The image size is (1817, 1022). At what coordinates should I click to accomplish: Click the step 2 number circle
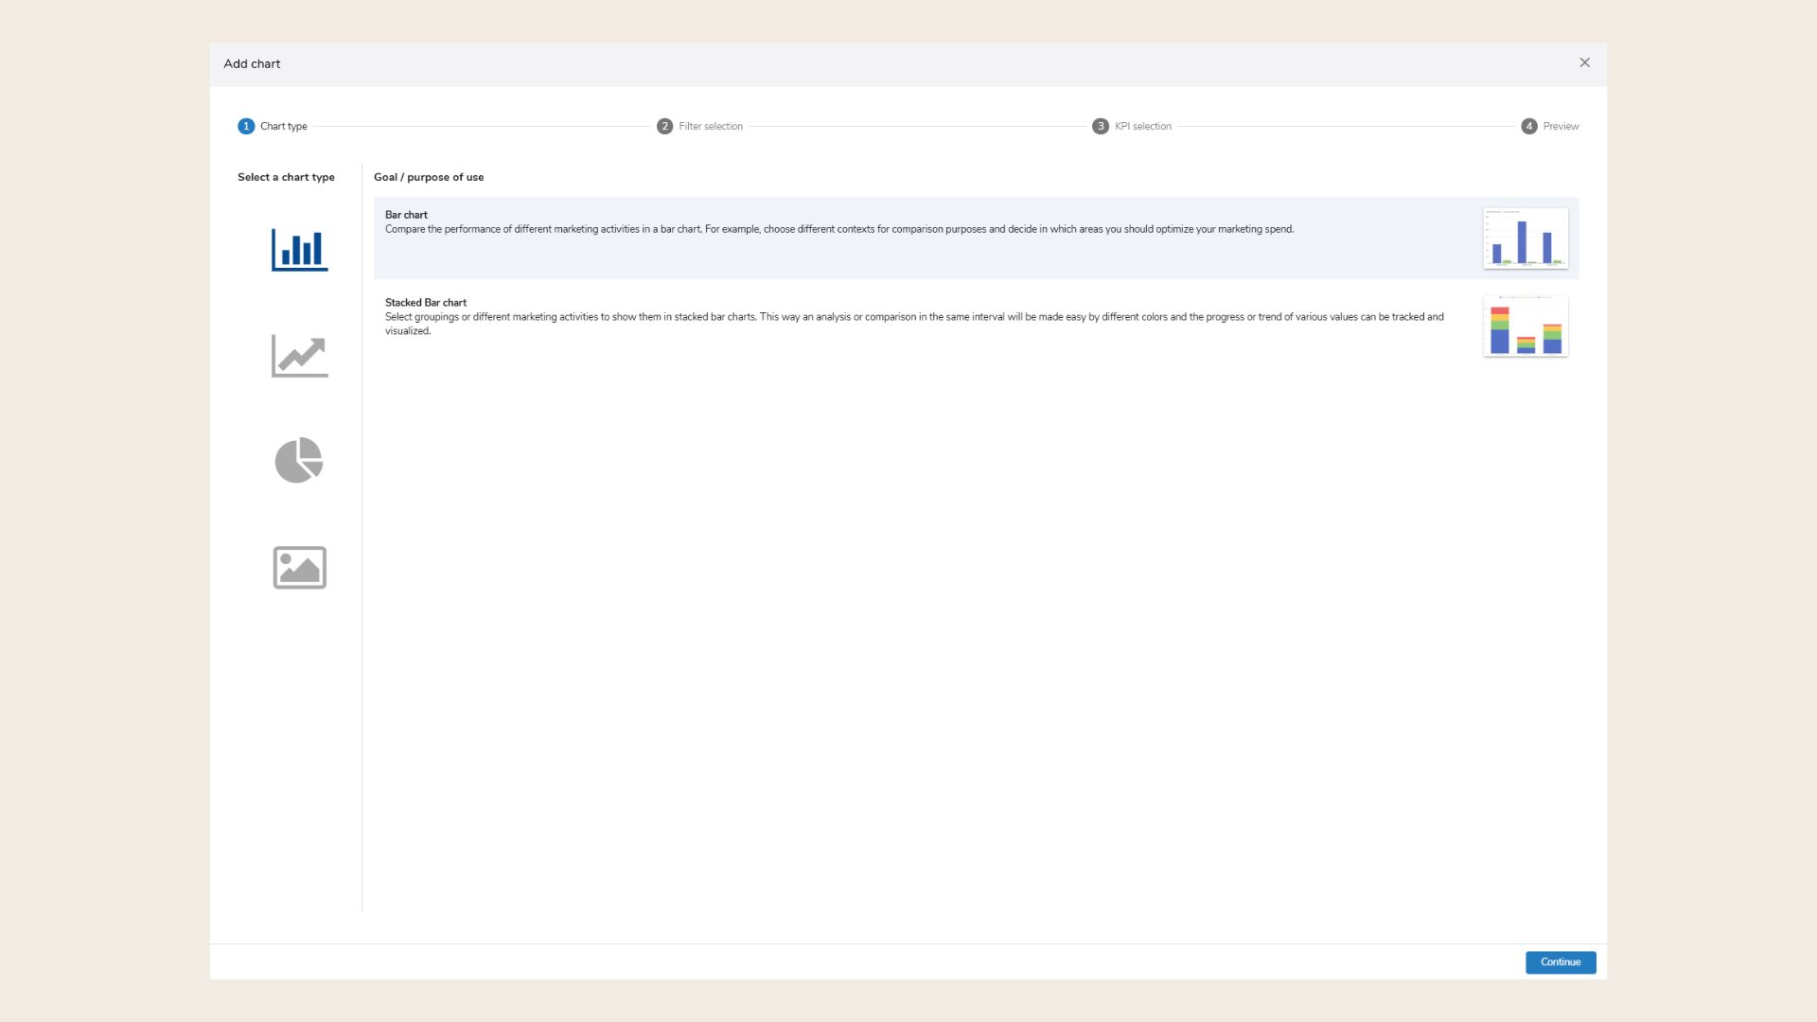click(x=664, y=126)
